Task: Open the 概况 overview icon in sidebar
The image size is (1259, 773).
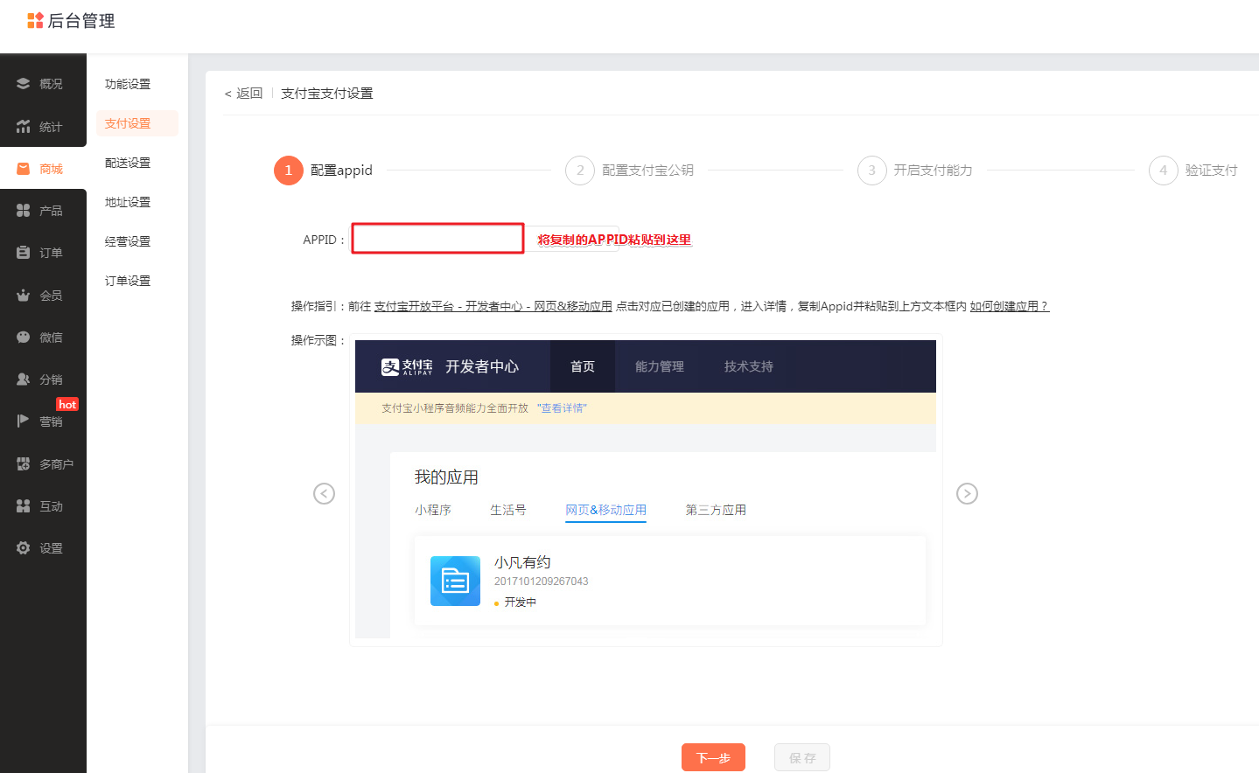Action: click(x=24, y=84)
